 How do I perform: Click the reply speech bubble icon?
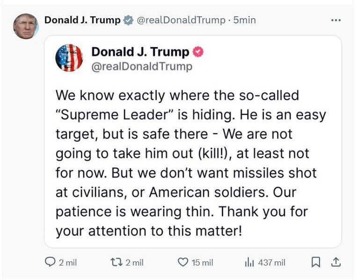click(x=50, y=263)
